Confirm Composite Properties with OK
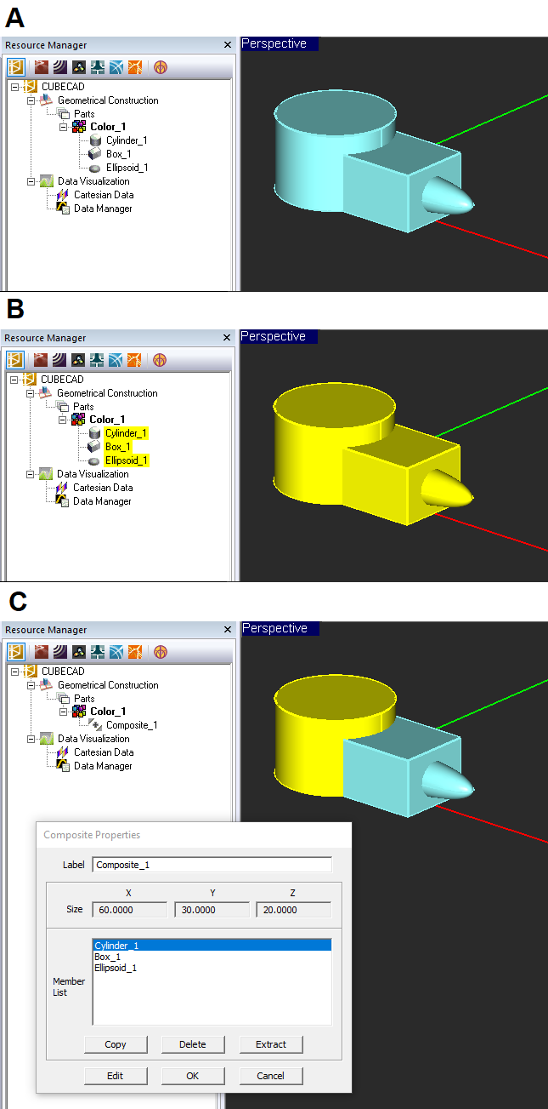This screenshot has height=1109, width=548. [x=193, y=1076]
